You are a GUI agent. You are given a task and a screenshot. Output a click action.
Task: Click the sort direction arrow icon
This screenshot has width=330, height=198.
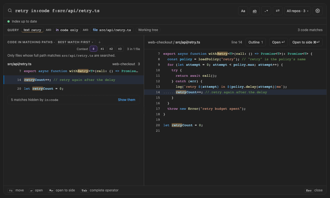[x=100, y=42]
